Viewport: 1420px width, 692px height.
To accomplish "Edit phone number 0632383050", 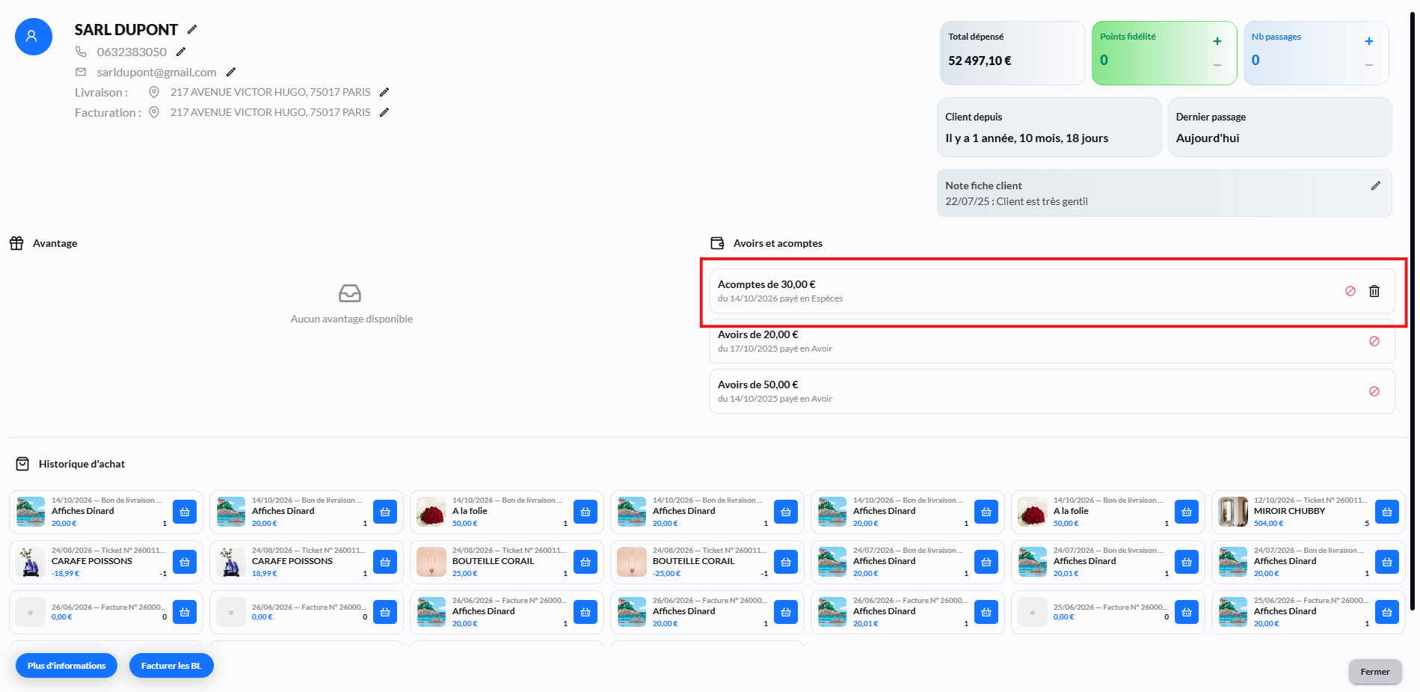I will 181,52.
